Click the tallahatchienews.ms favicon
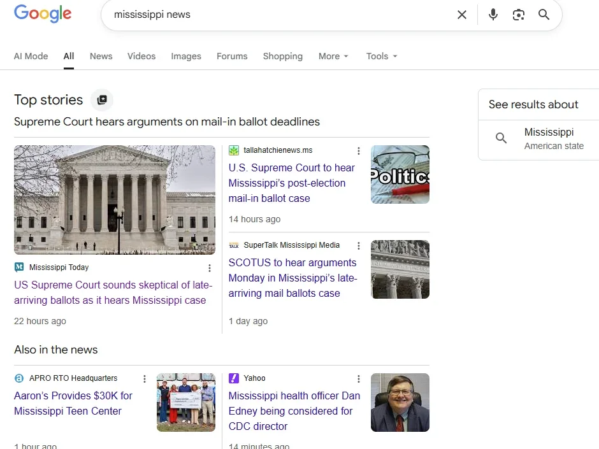Screen dimensions: 599x449 233,150
